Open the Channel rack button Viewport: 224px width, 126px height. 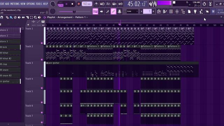click(171, 12)
